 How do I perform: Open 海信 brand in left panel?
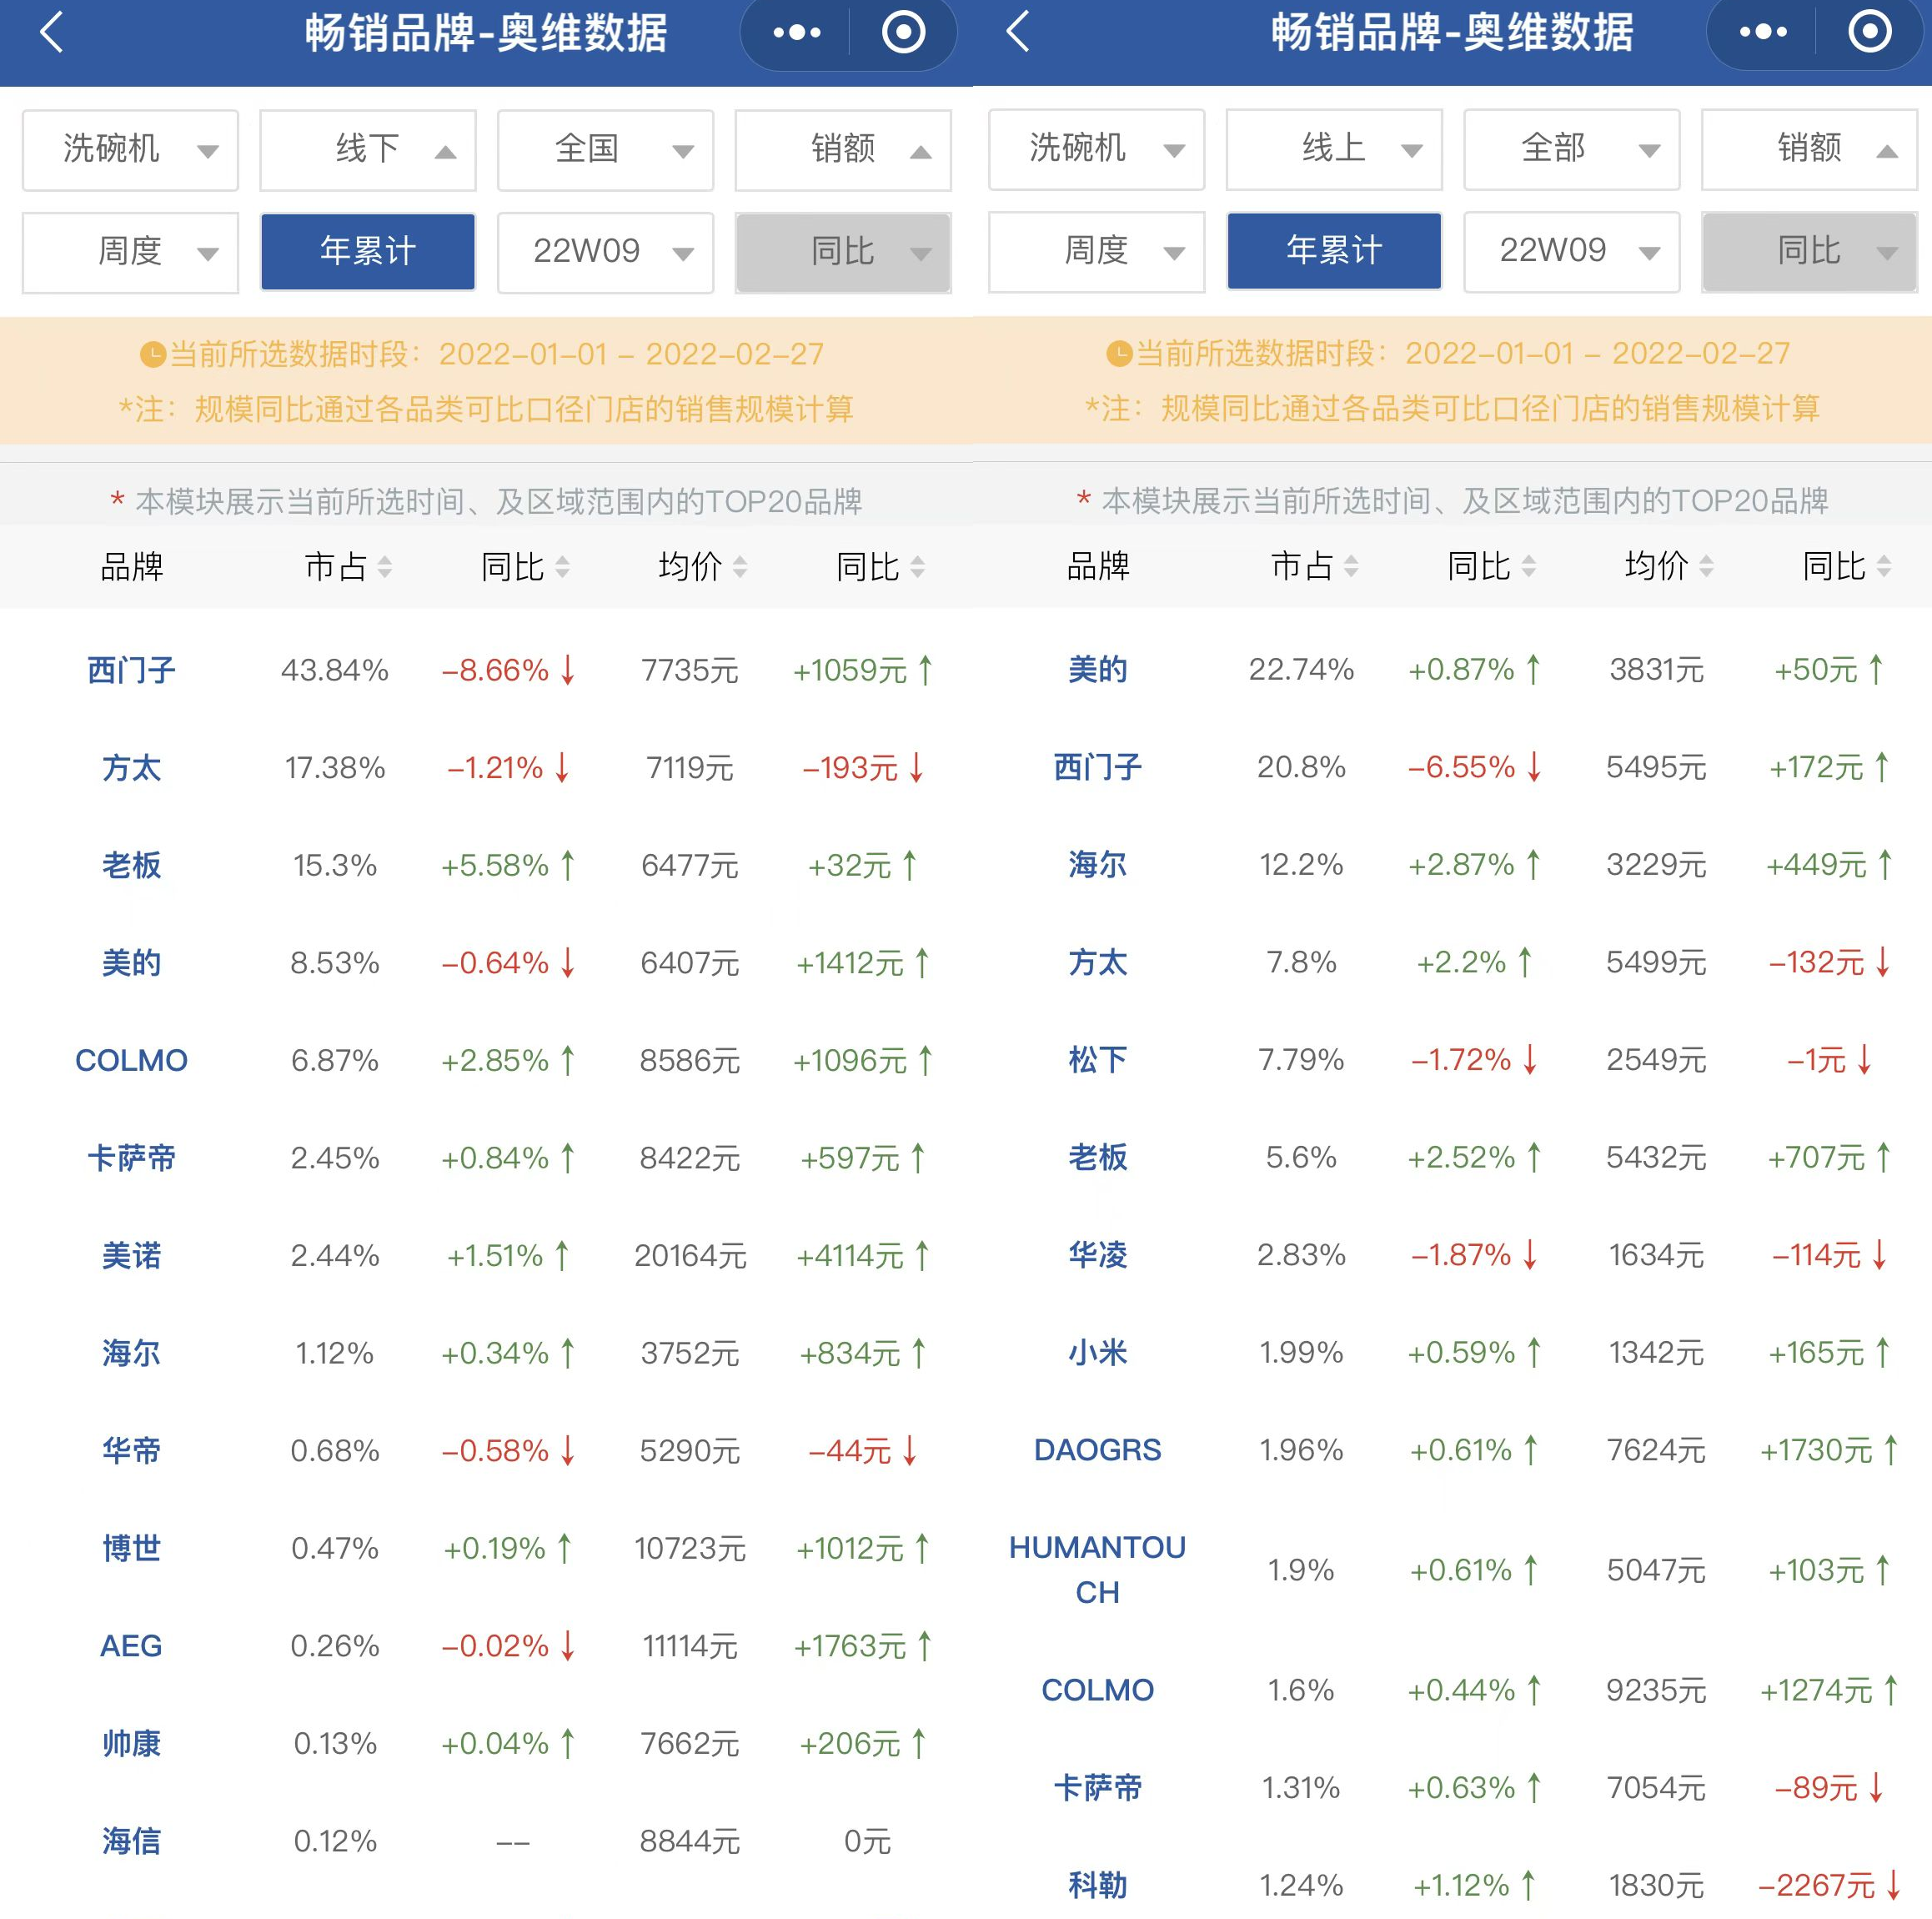pos(131,1841)
